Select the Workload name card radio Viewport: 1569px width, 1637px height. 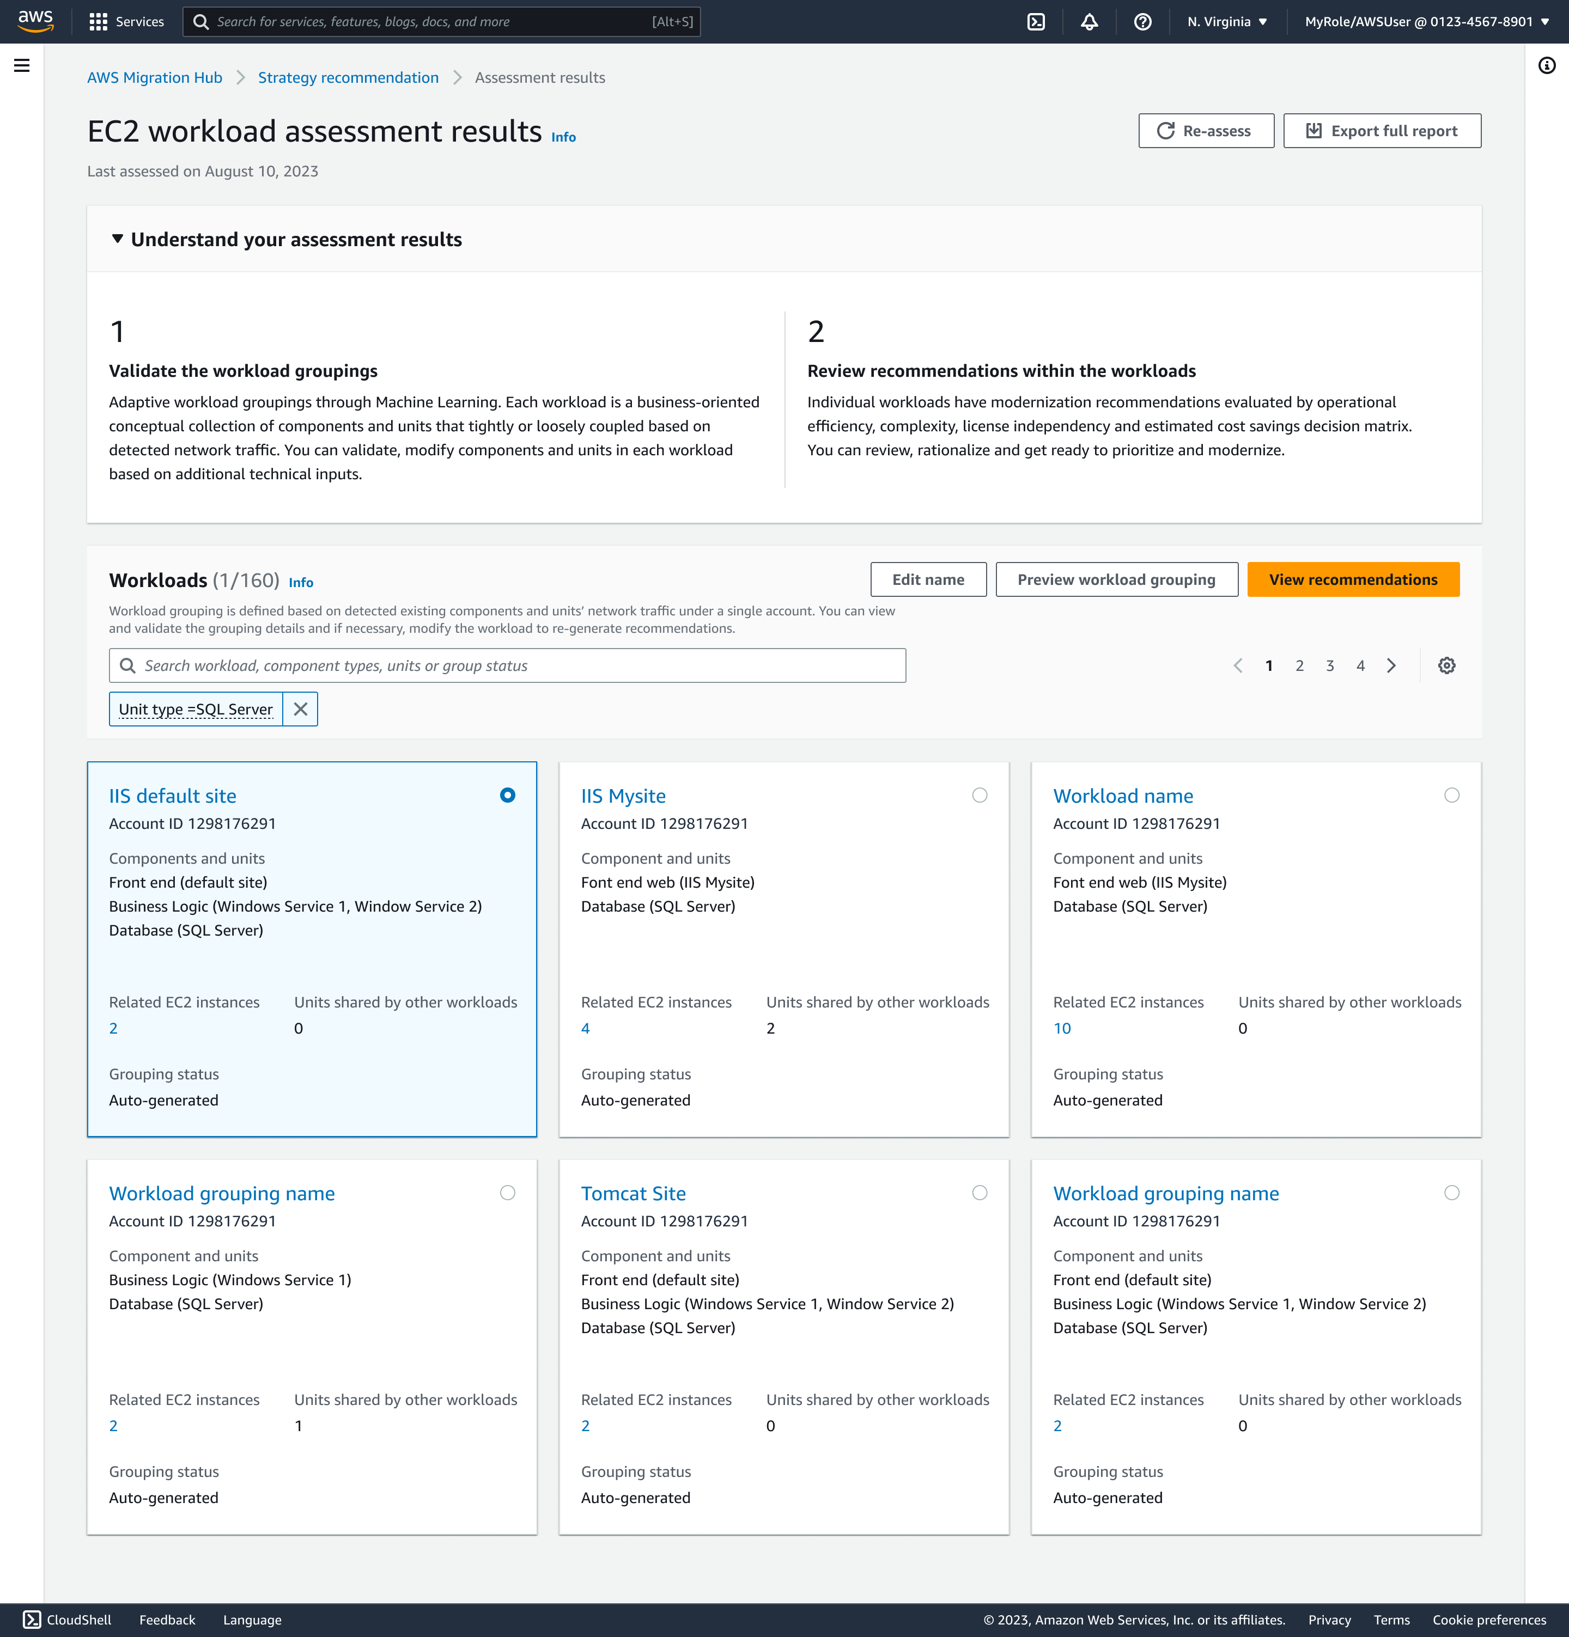(1452, 795)
